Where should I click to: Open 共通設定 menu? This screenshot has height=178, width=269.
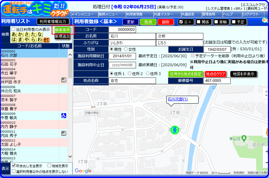point(191,14)
